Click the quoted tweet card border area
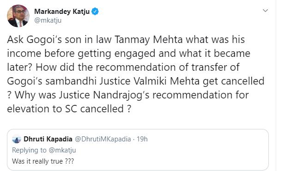The height and width of the screenshot is (171, 285). click(138, 150)
